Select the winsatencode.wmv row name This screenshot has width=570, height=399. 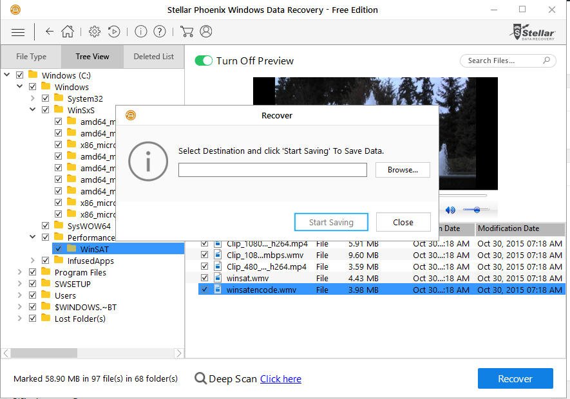(261, 290)
